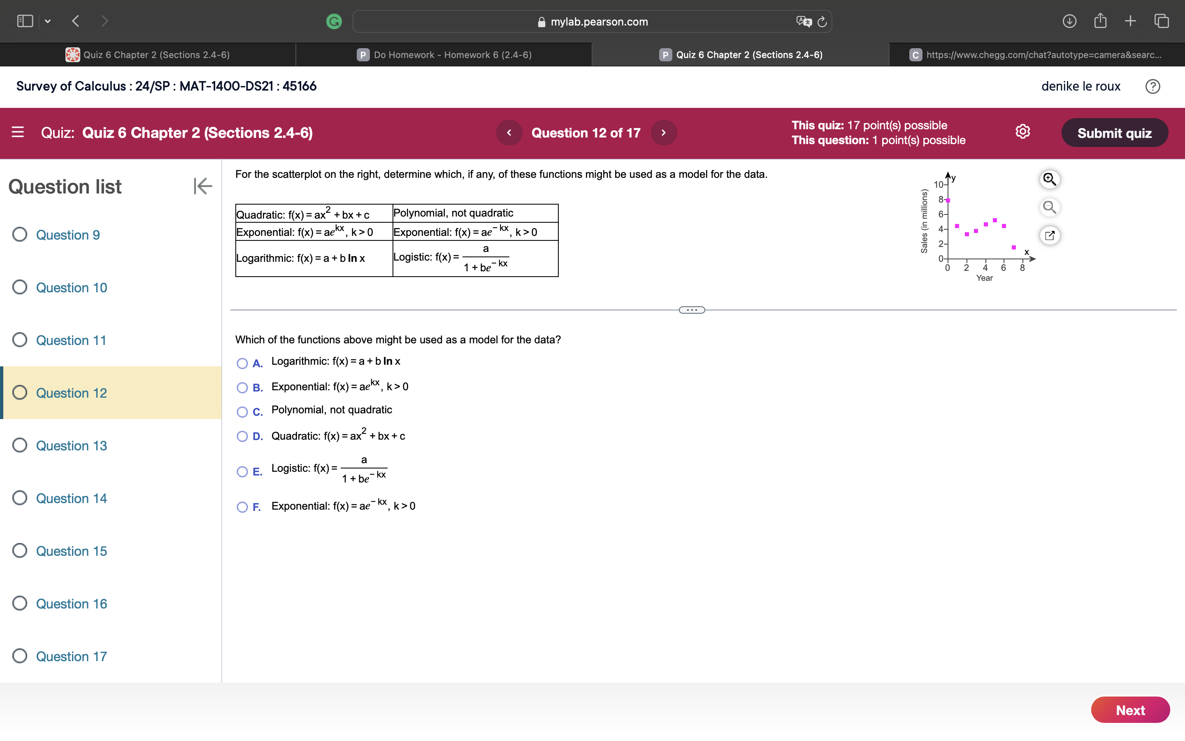Select the Question 10 radio button

20,287
